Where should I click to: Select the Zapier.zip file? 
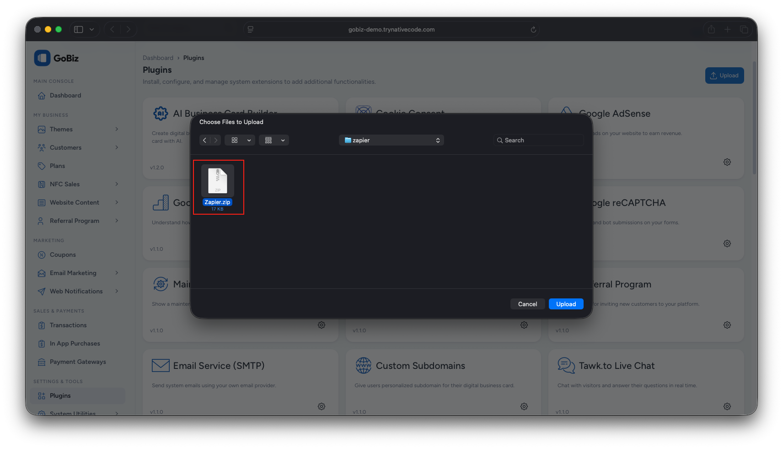tap(218, 187)
